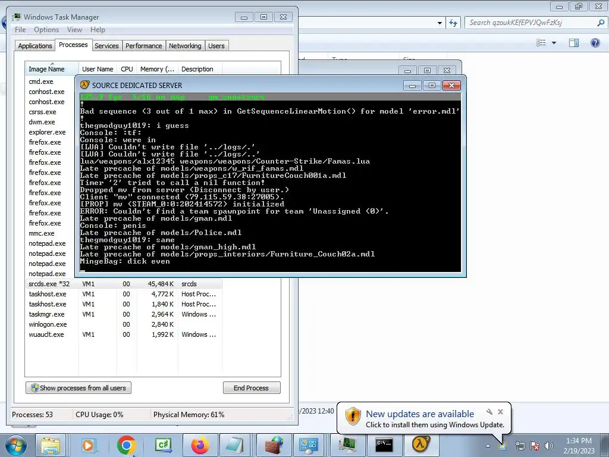Open Explorer help question mark icon
This screenshot has height=457, width=609.
click(595, 43)
